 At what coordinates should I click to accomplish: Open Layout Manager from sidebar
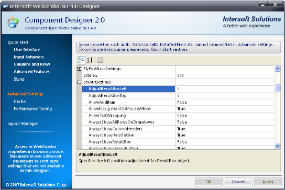[x=23, y=124]
